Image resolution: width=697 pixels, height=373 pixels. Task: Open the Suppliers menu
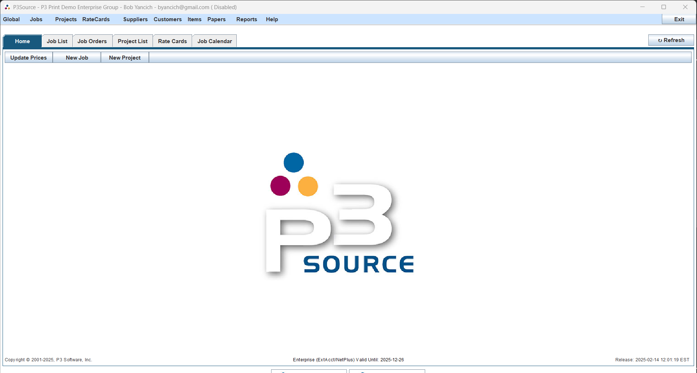coord(135,19)
